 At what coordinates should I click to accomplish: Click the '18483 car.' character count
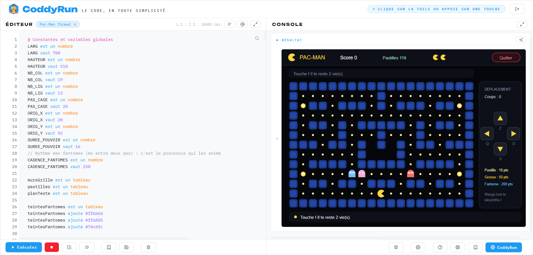[x=212, y=25]
